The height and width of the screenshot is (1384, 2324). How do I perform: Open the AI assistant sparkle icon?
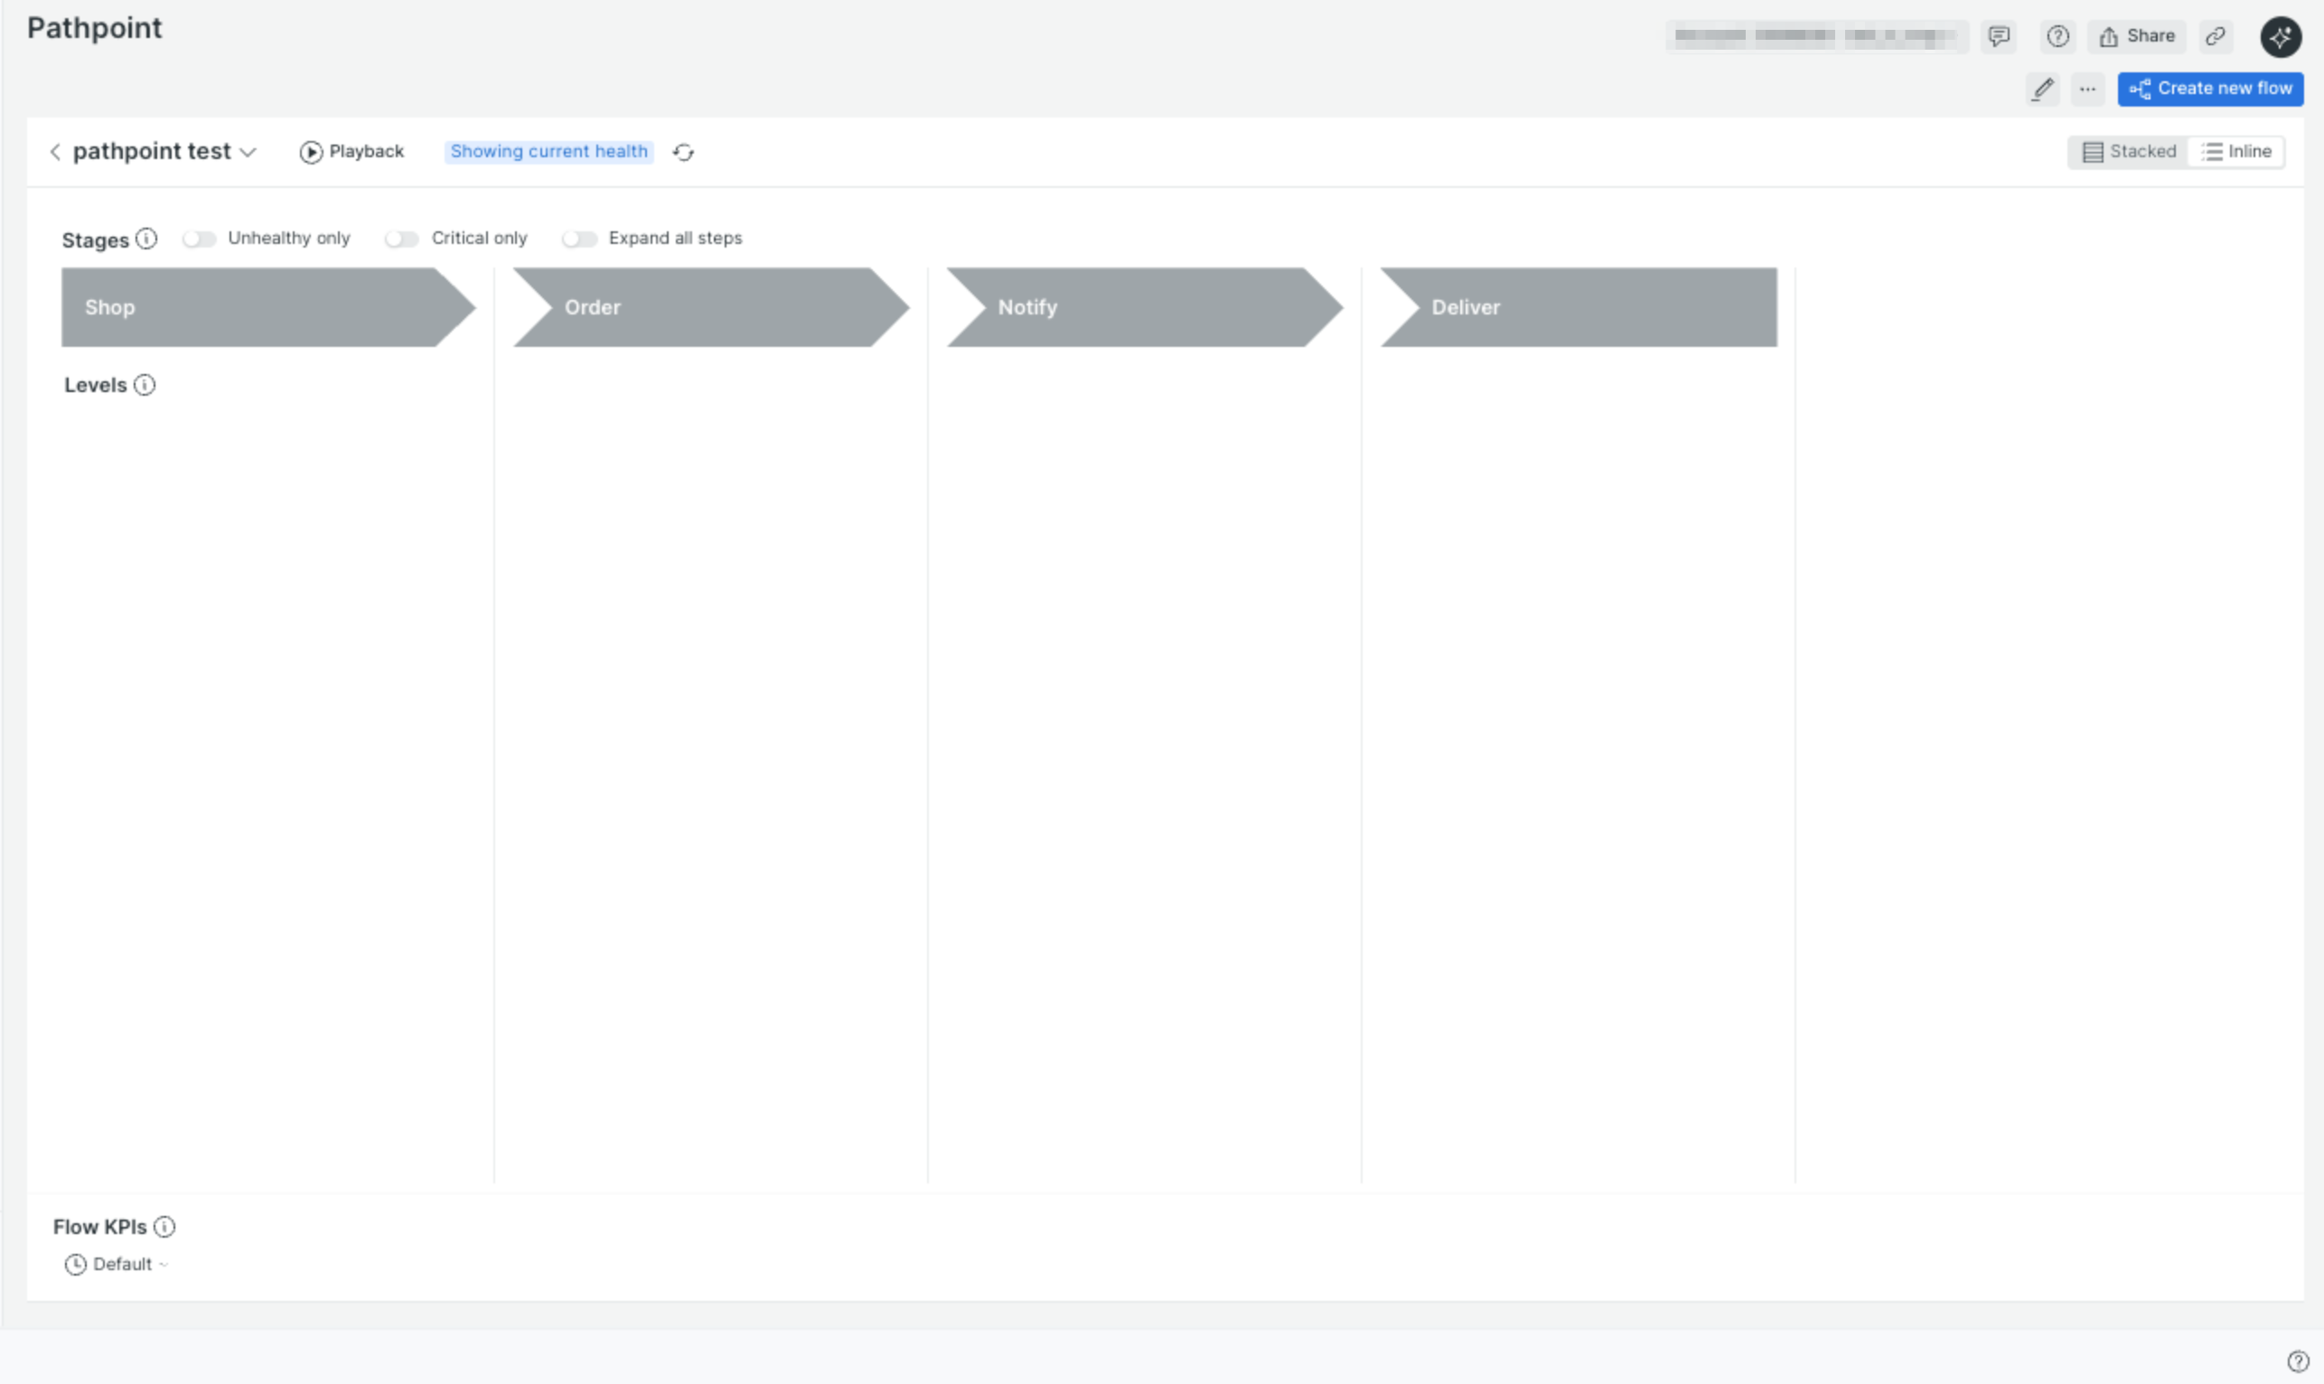(x=2280, y=36)
